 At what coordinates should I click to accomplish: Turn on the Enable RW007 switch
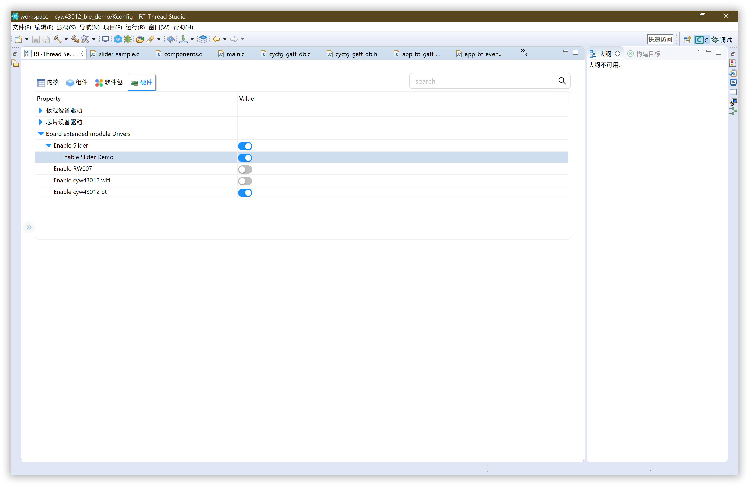point(245,169)
